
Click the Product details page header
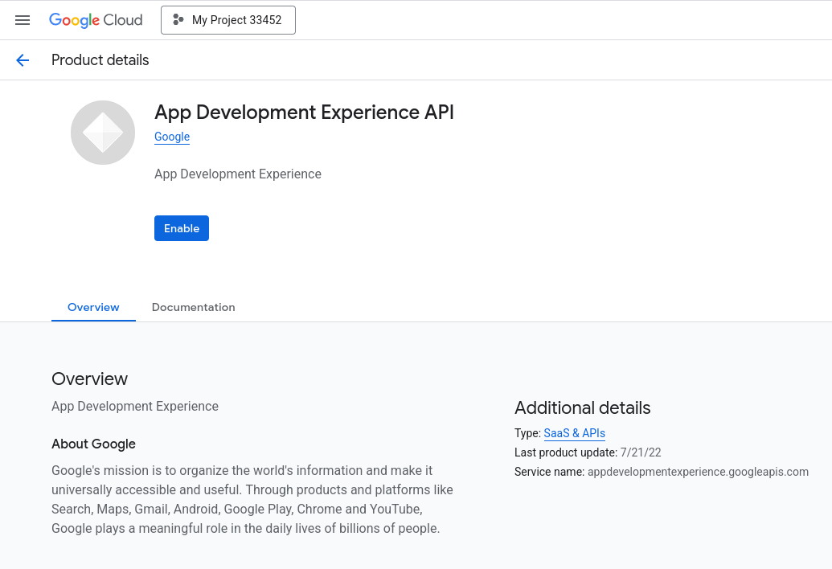[100, 60]
